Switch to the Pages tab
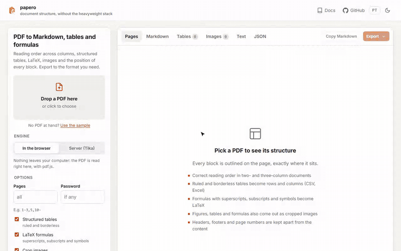Screen dimensions: 401x251 132,36
